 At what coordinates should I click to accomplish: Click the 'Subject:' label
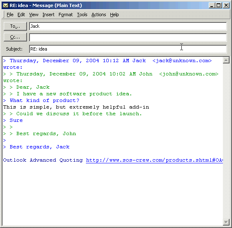click(14, 49)
